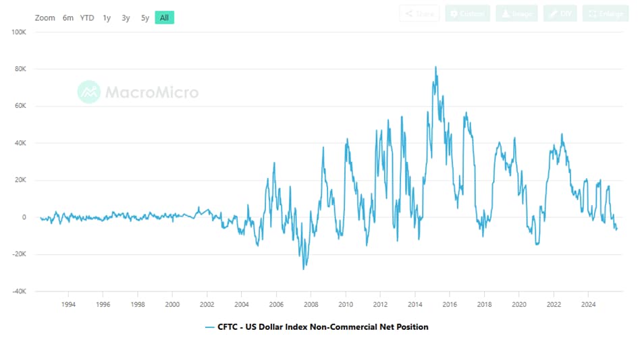Switch the zoom range to YTD

[87, 18]
